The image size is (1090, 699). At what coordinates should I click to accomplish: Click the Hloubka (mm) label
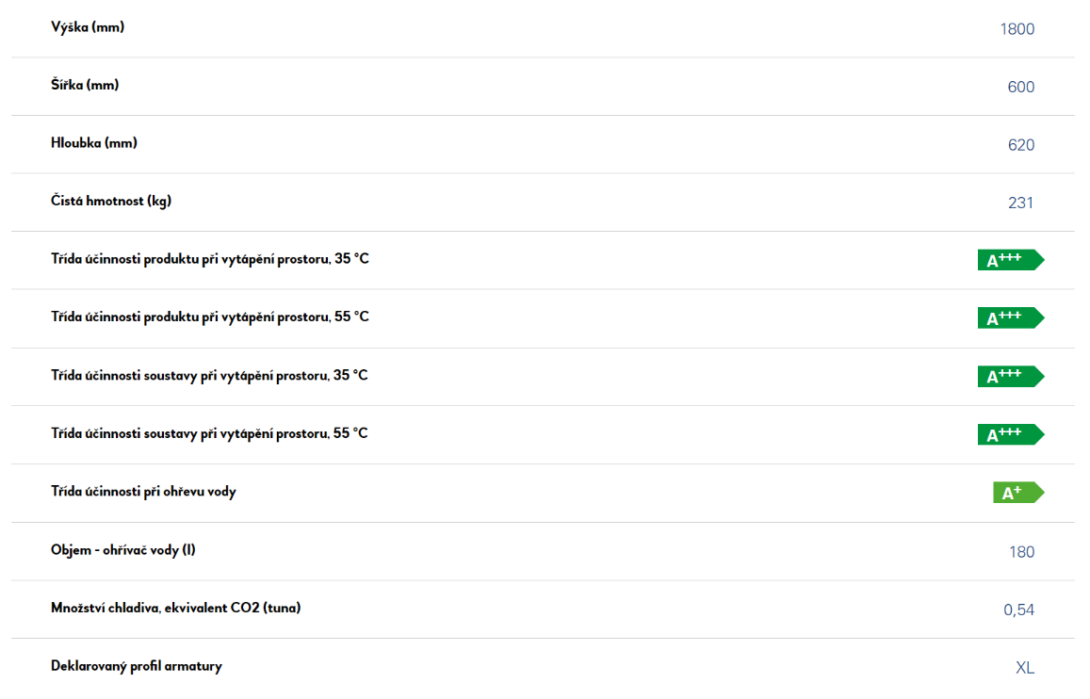pyautogui.click(x=94, y=143)
